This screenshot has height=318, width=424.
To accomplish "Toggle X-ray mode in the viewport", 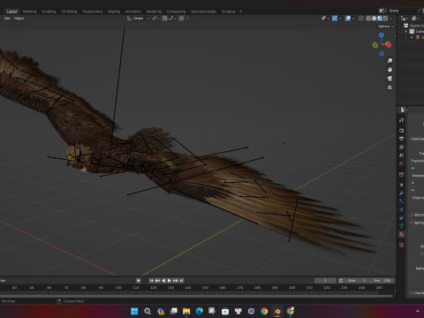I will click(x=361, y=19).
